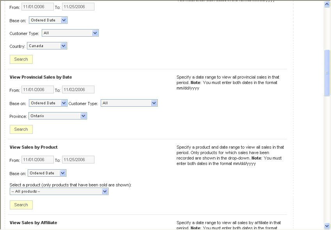Click Search button below the Country dropdown

coord(21,59)
